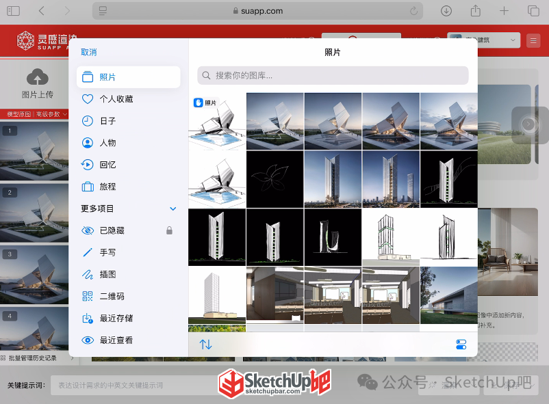Open the red hamburger menu on page
This screenshot has height=404, width=549.
[533, 40]
